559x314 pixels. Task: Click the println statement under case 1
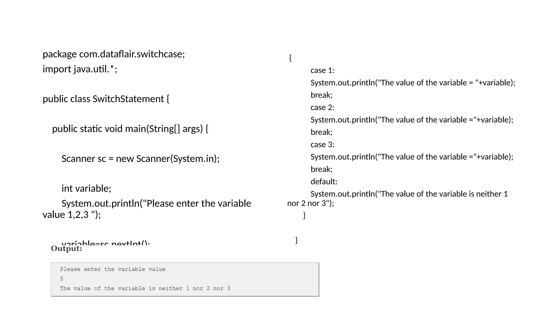pyautogui.click(x=412, y=83)
